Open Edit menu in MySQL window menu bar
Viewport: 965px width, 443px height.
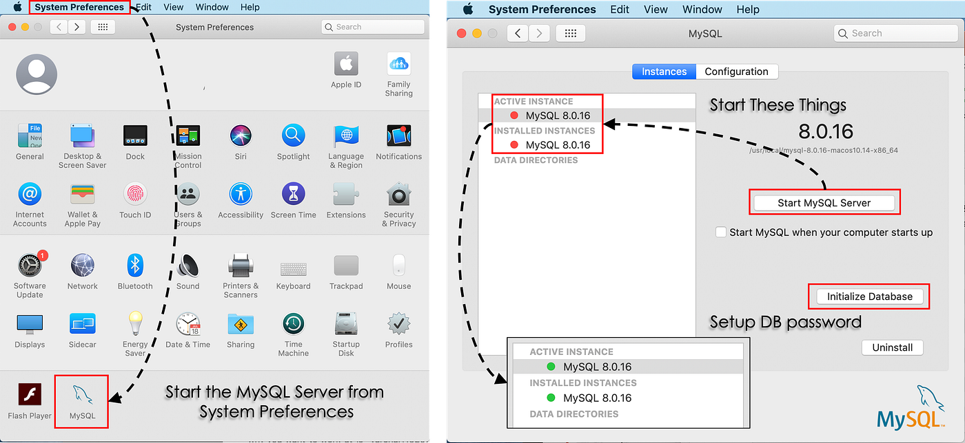tap(620, 10)
